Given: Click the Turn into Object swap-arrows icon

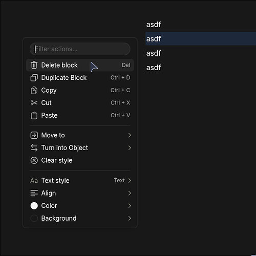Looking at the screenshot, I should (34, 148).
